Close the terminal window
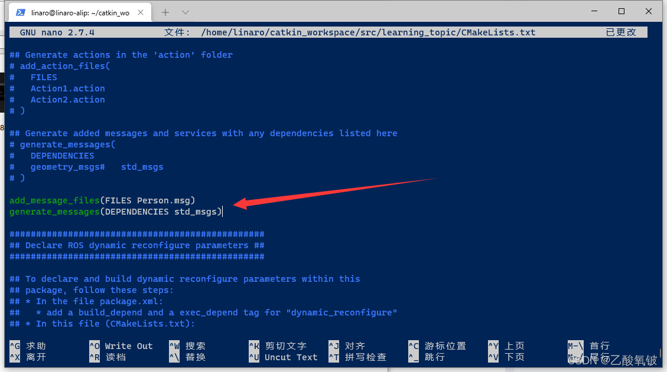This screenshot has width=667, height=372. point(648,11)
